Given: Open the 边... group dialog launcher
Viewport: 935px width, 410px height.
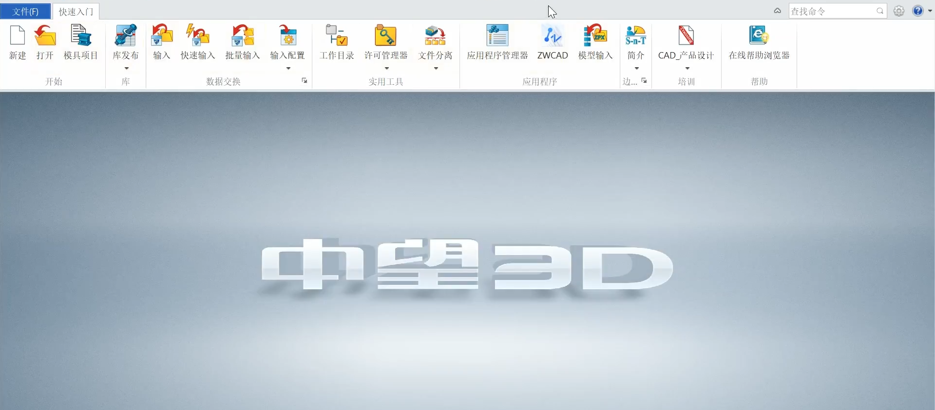Looking at the screenshot, I should (644, 81).
